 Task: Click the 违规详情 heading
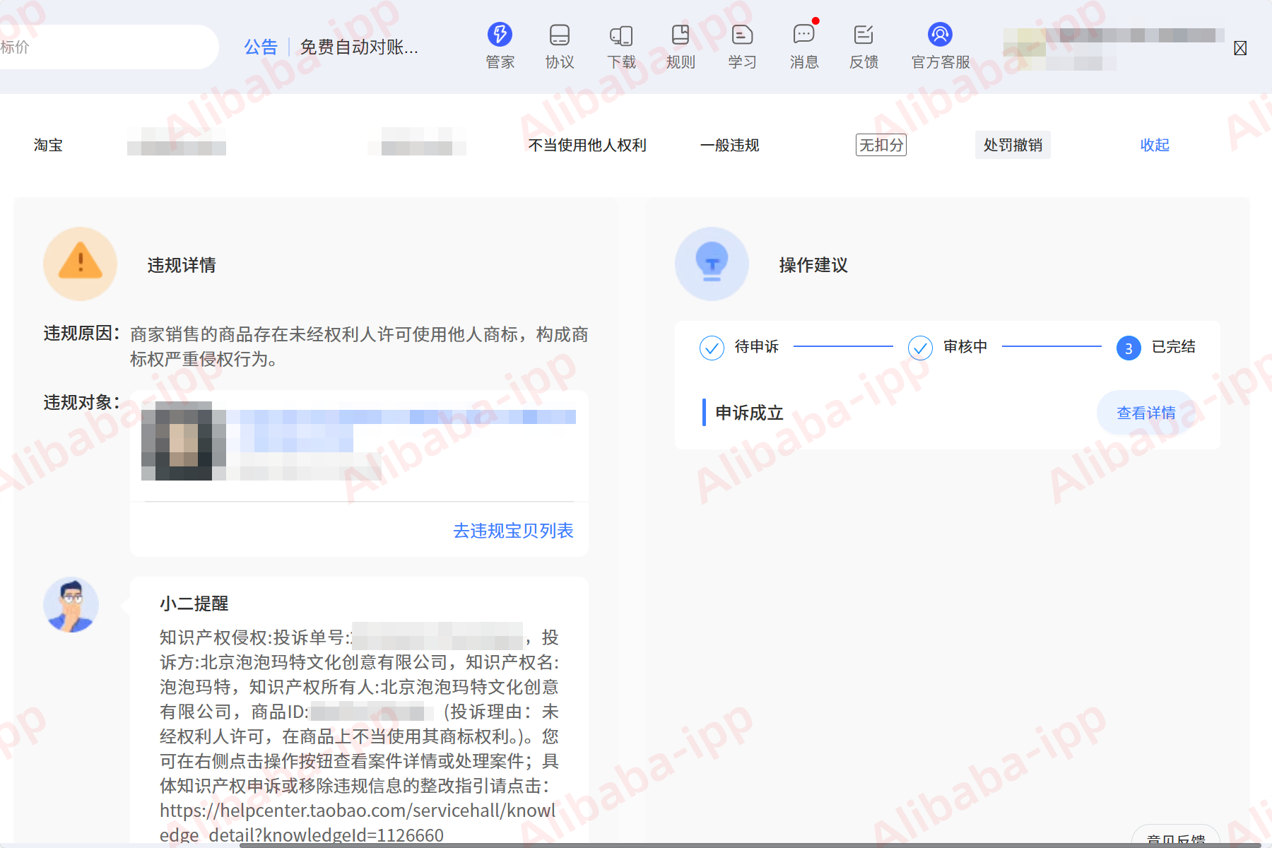[x=182, y=265]
